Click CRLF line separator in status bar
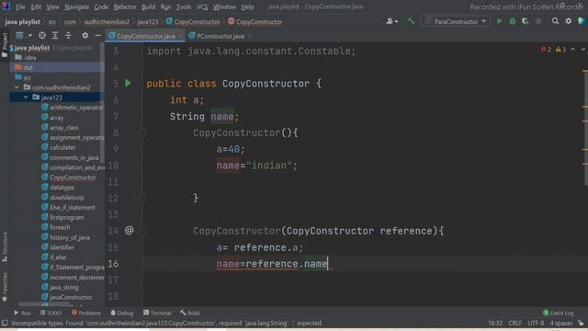 tap(514, 323)
